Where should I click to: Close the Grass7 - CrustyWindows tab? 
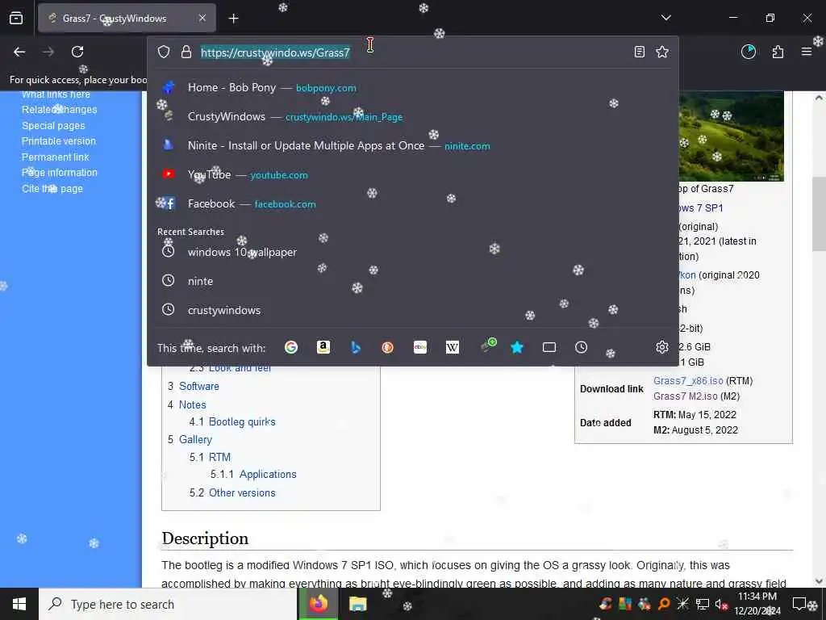[202, 18]
